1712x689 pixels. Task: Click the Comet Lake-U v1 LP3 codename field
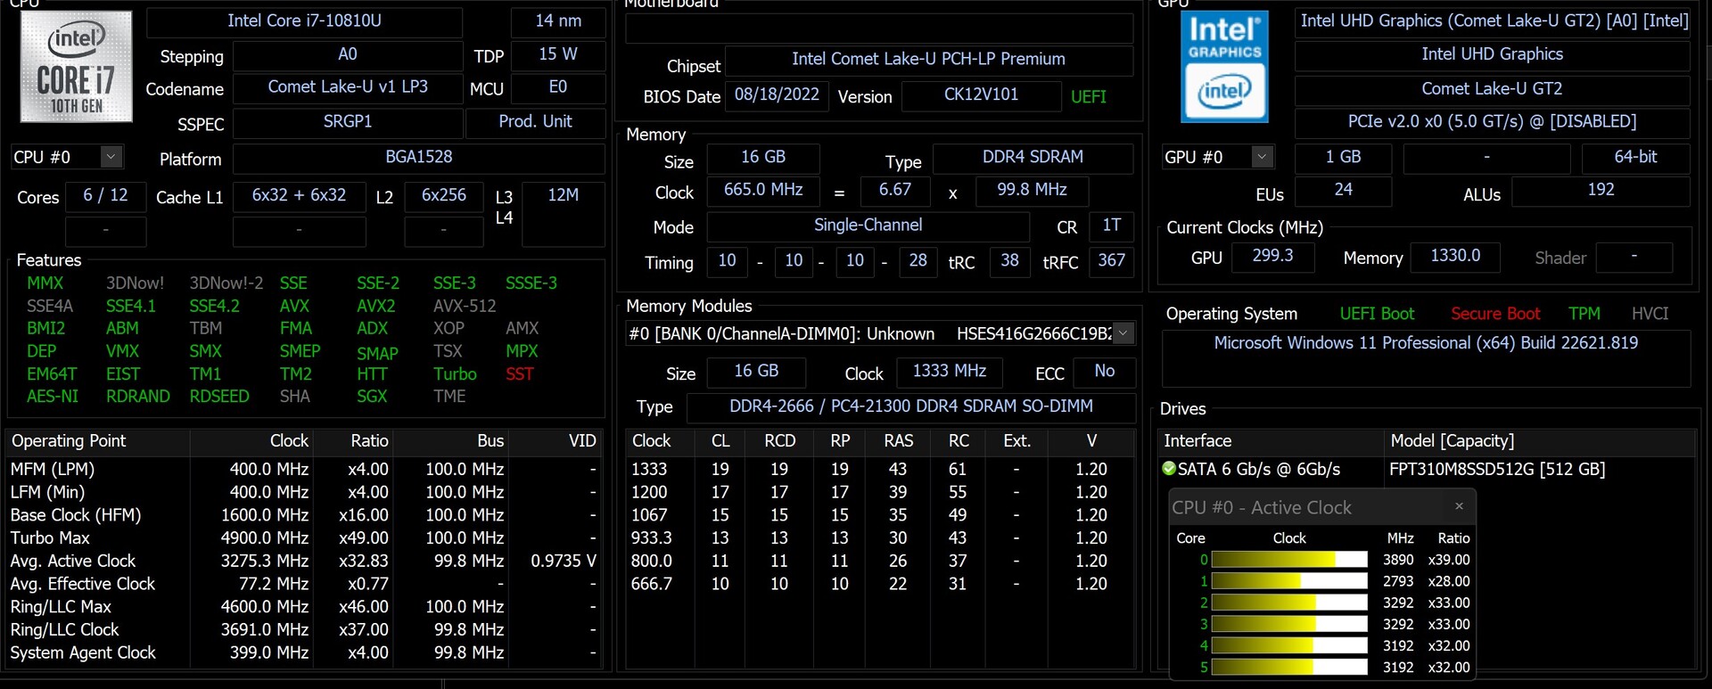pos(348,88)
